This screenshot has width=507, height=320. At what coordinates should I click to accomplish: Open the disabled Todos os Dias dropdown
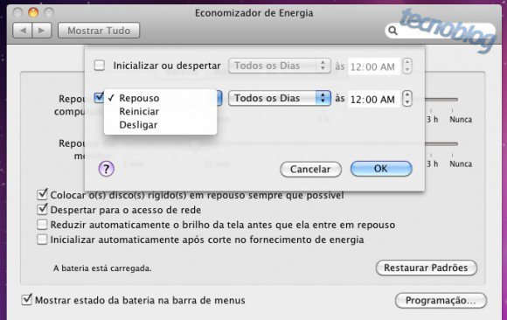[x=280, y=66]
